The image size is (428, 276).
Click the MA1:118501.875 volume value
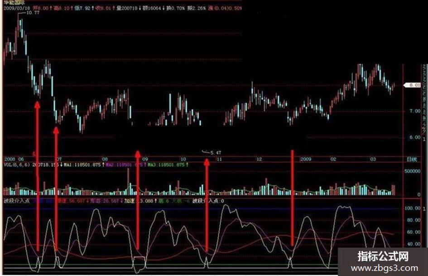[x=82, y=165]
